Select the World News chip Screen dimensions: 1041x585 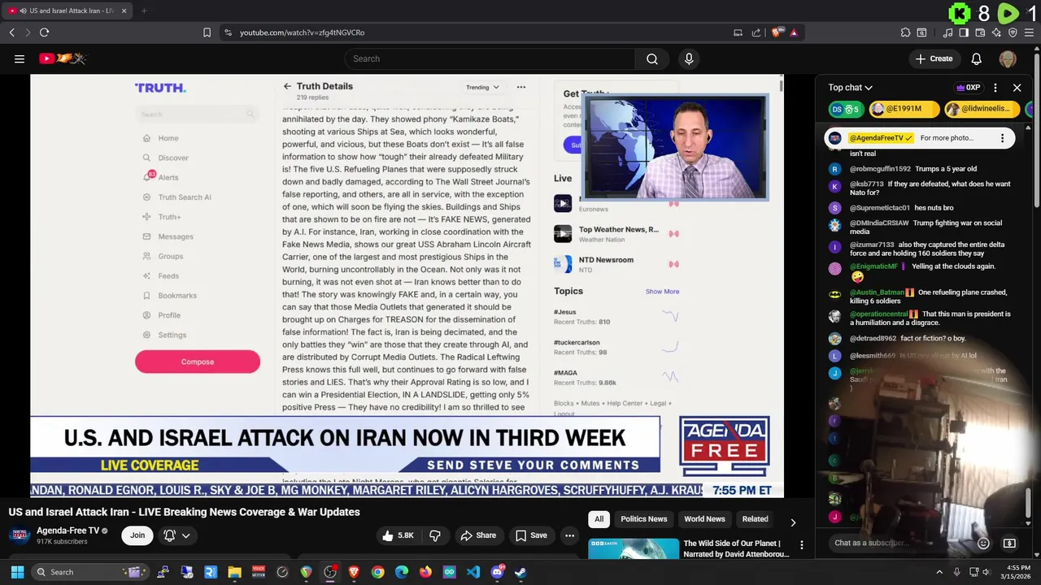click(704, 519)
